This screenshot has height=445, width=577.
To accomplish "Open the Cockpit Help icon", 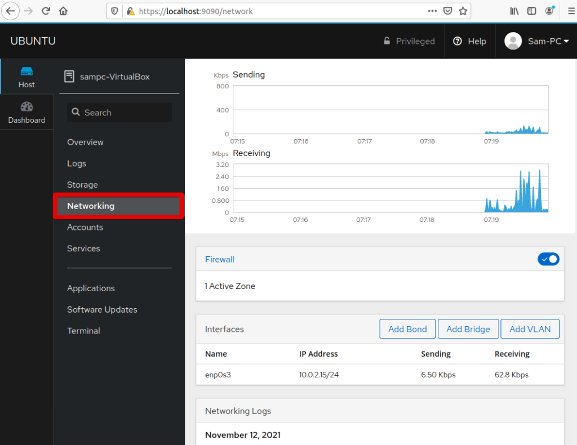I will [x=469, y=41].
